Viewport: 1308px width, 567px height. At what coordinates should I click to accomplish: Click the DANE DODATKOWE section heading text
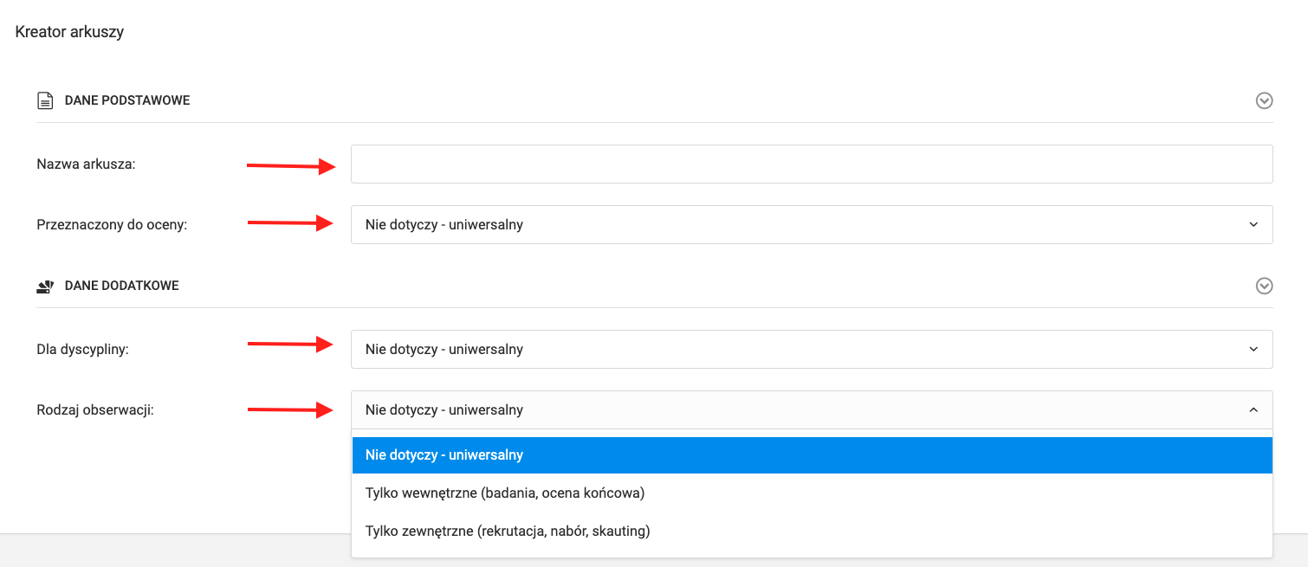122,286
